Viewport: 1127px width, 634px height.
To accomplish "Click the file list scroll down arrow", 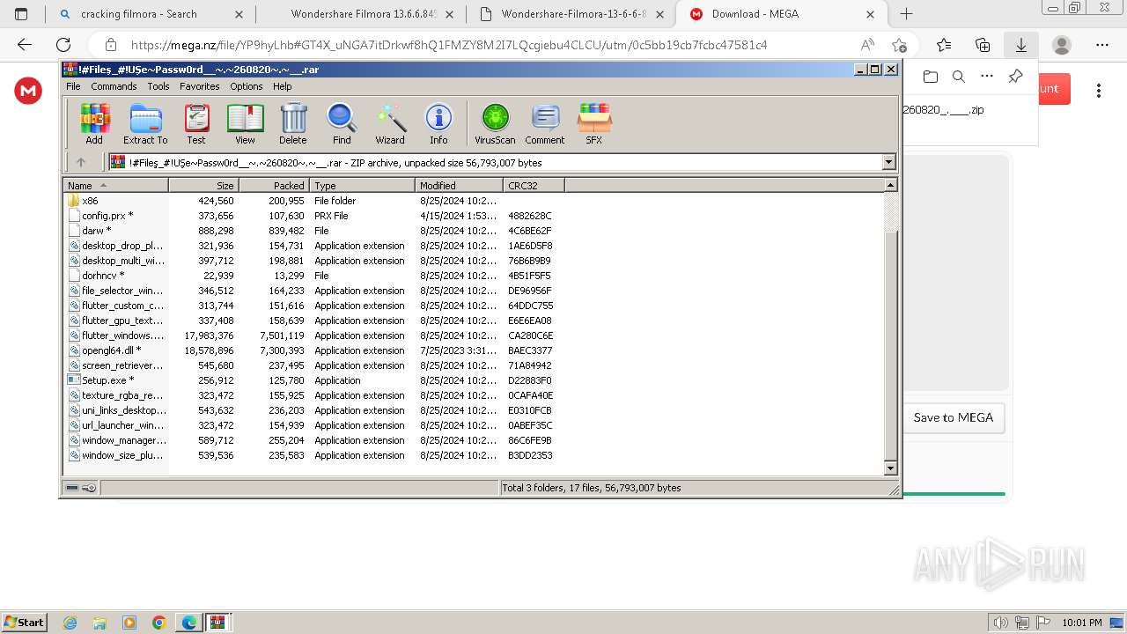I will click(x=890, y=468).
